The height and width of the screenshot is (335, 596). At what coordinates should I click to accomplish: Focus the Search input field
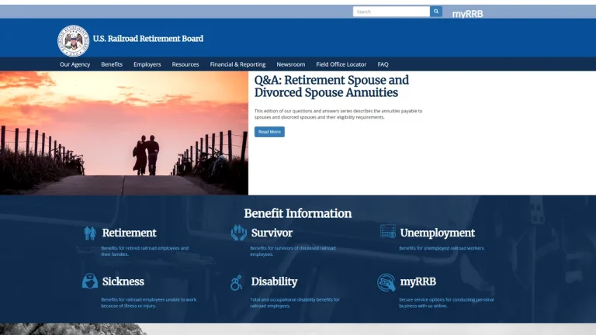click(x=391, y=12)
